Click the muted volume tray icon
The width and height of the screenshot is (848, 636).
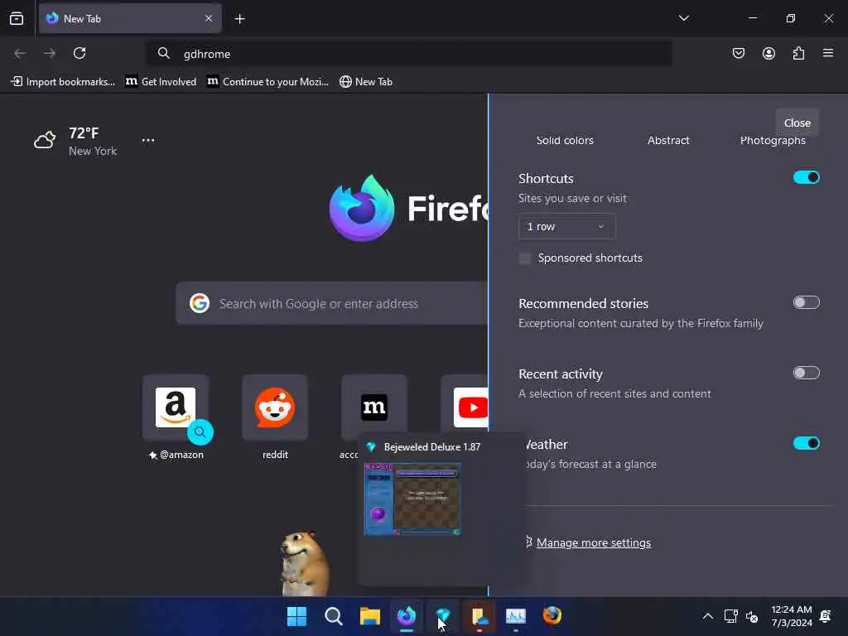click(x=752, y=616)
